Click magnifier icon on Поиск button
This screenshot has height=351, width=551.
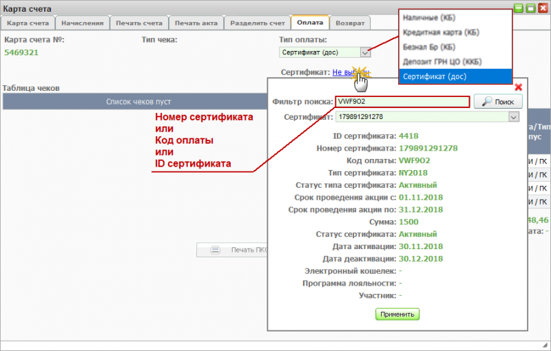[x=487, y=101]
